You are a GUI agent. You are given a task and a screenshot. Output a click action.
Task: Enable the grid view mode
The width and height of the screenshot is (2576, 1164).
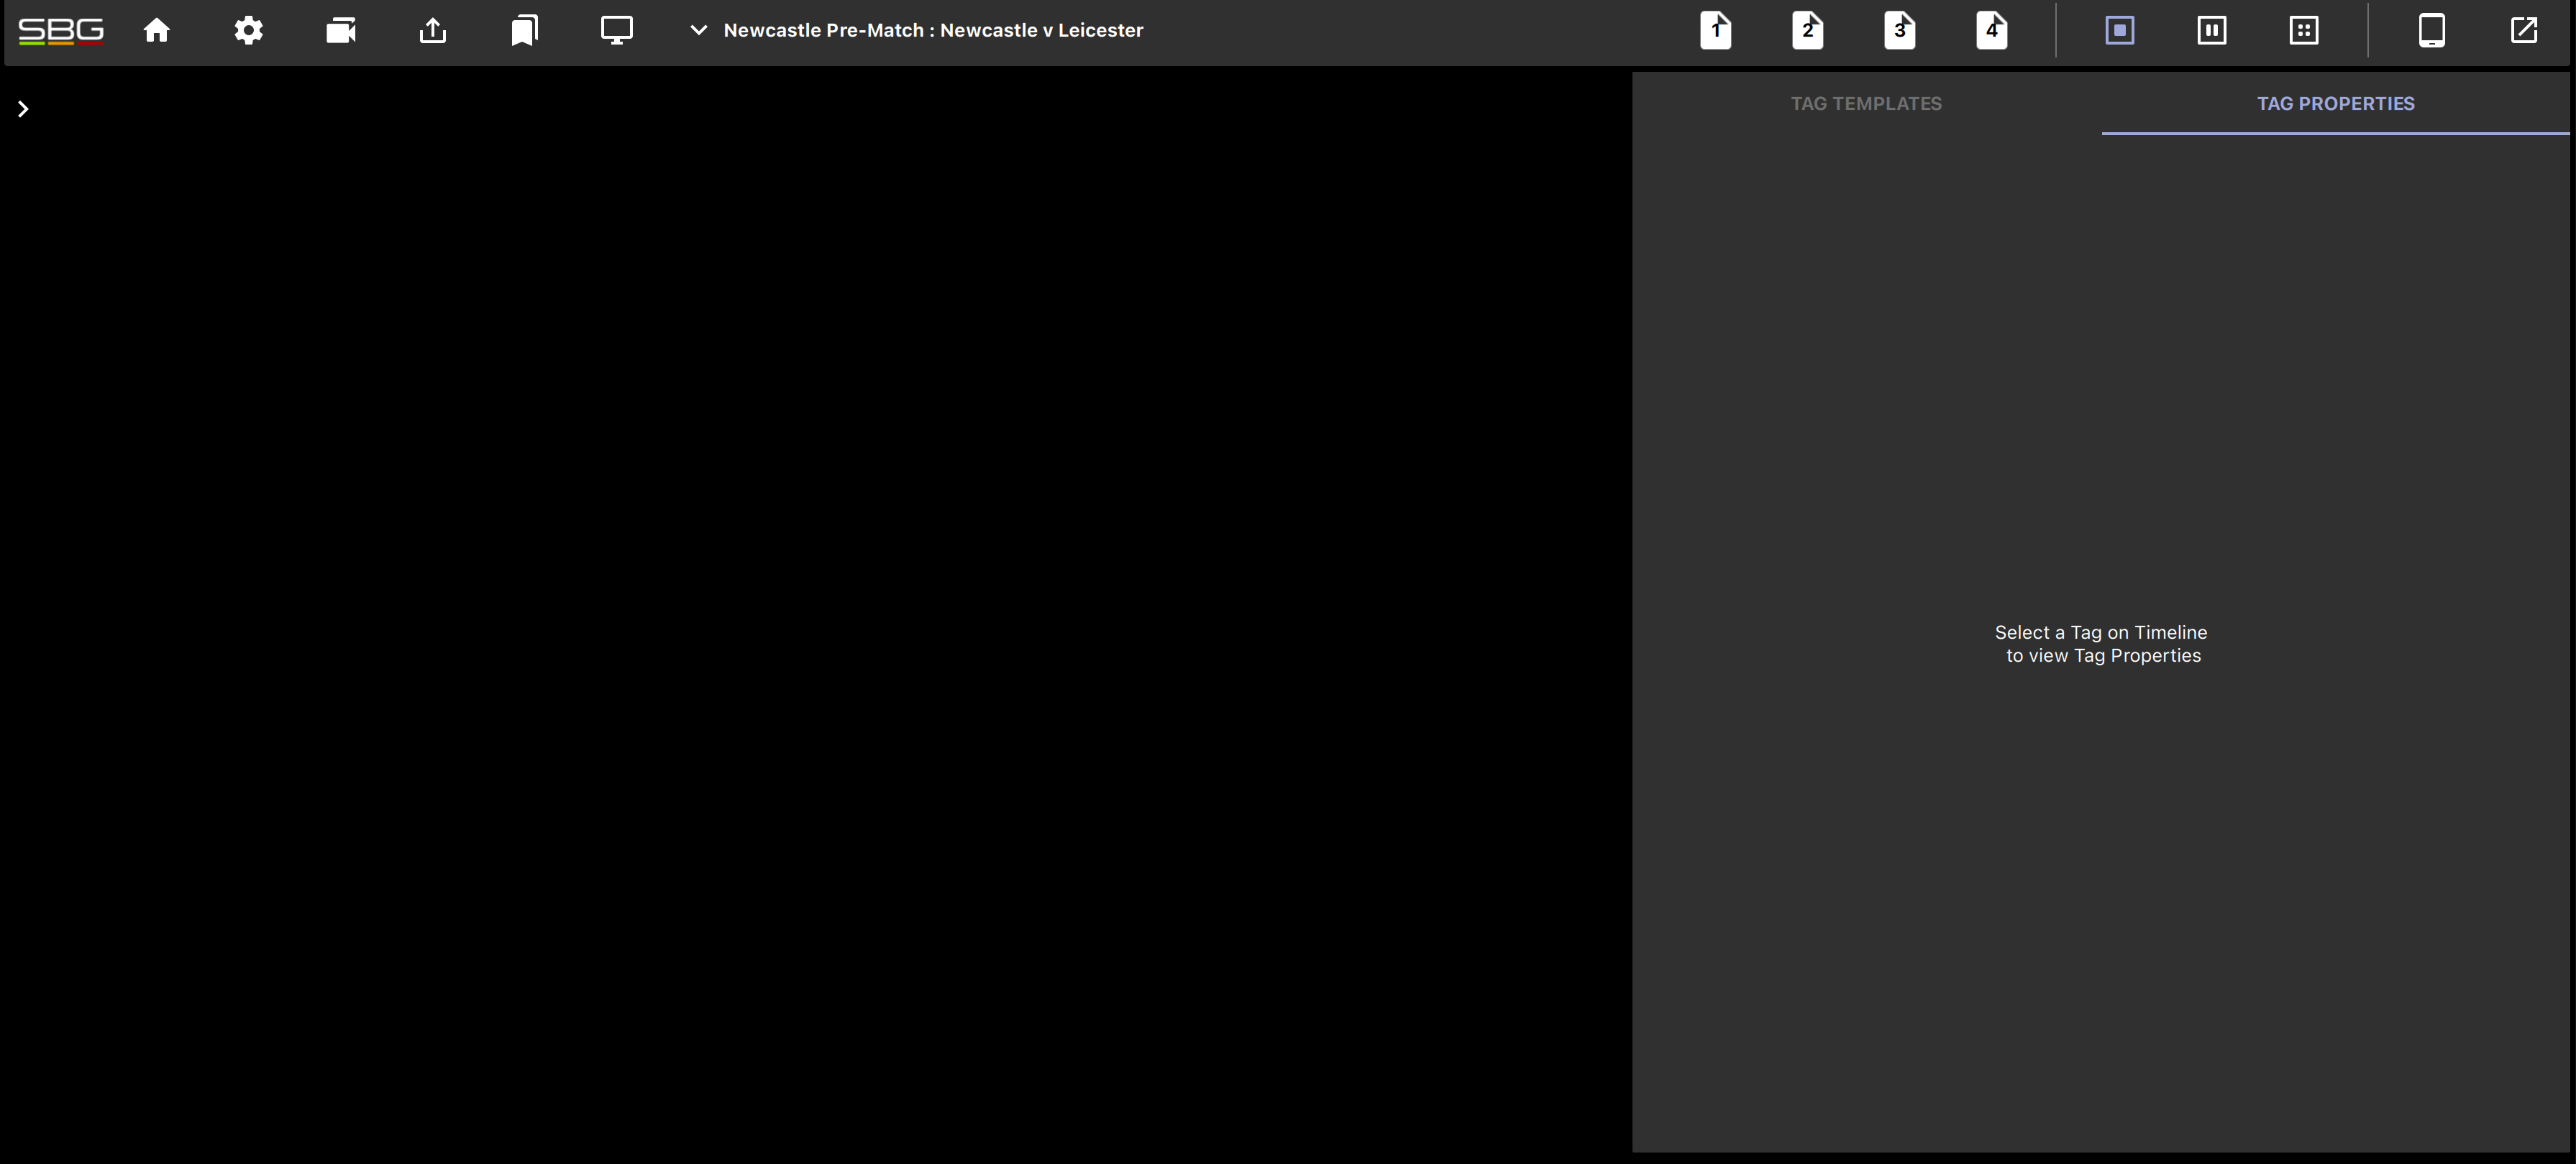2303,30
